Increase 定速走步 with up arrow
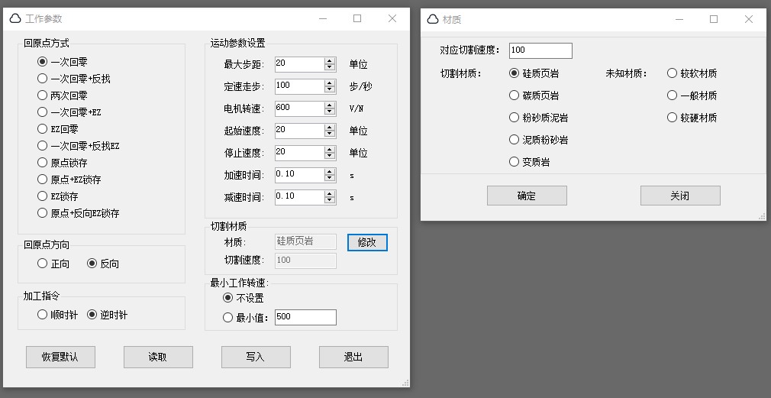Viewport: 771px width, 398px height. (x=330, y=83)
